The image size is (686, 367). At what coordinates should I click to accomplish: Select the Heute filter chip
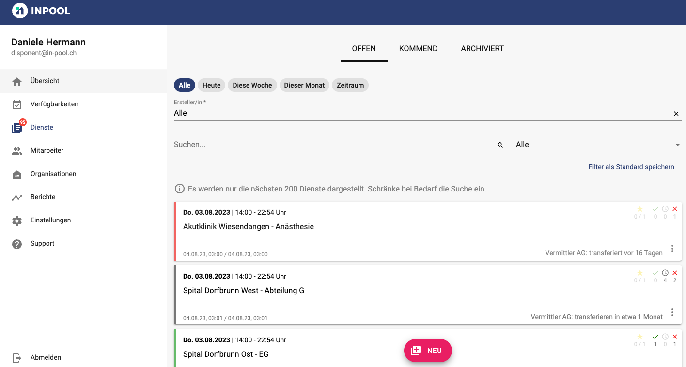(x=212, y=85)
